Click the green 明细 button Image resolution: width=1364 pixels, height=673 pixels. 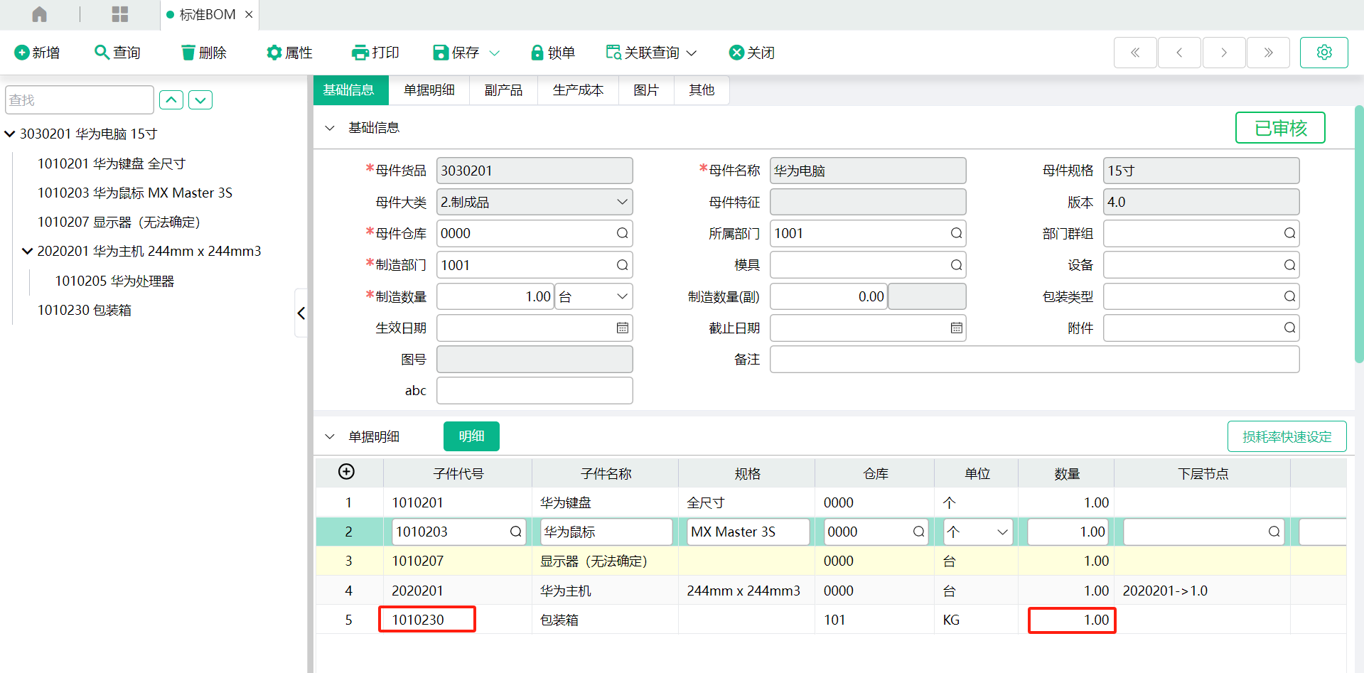coord(471,436)
